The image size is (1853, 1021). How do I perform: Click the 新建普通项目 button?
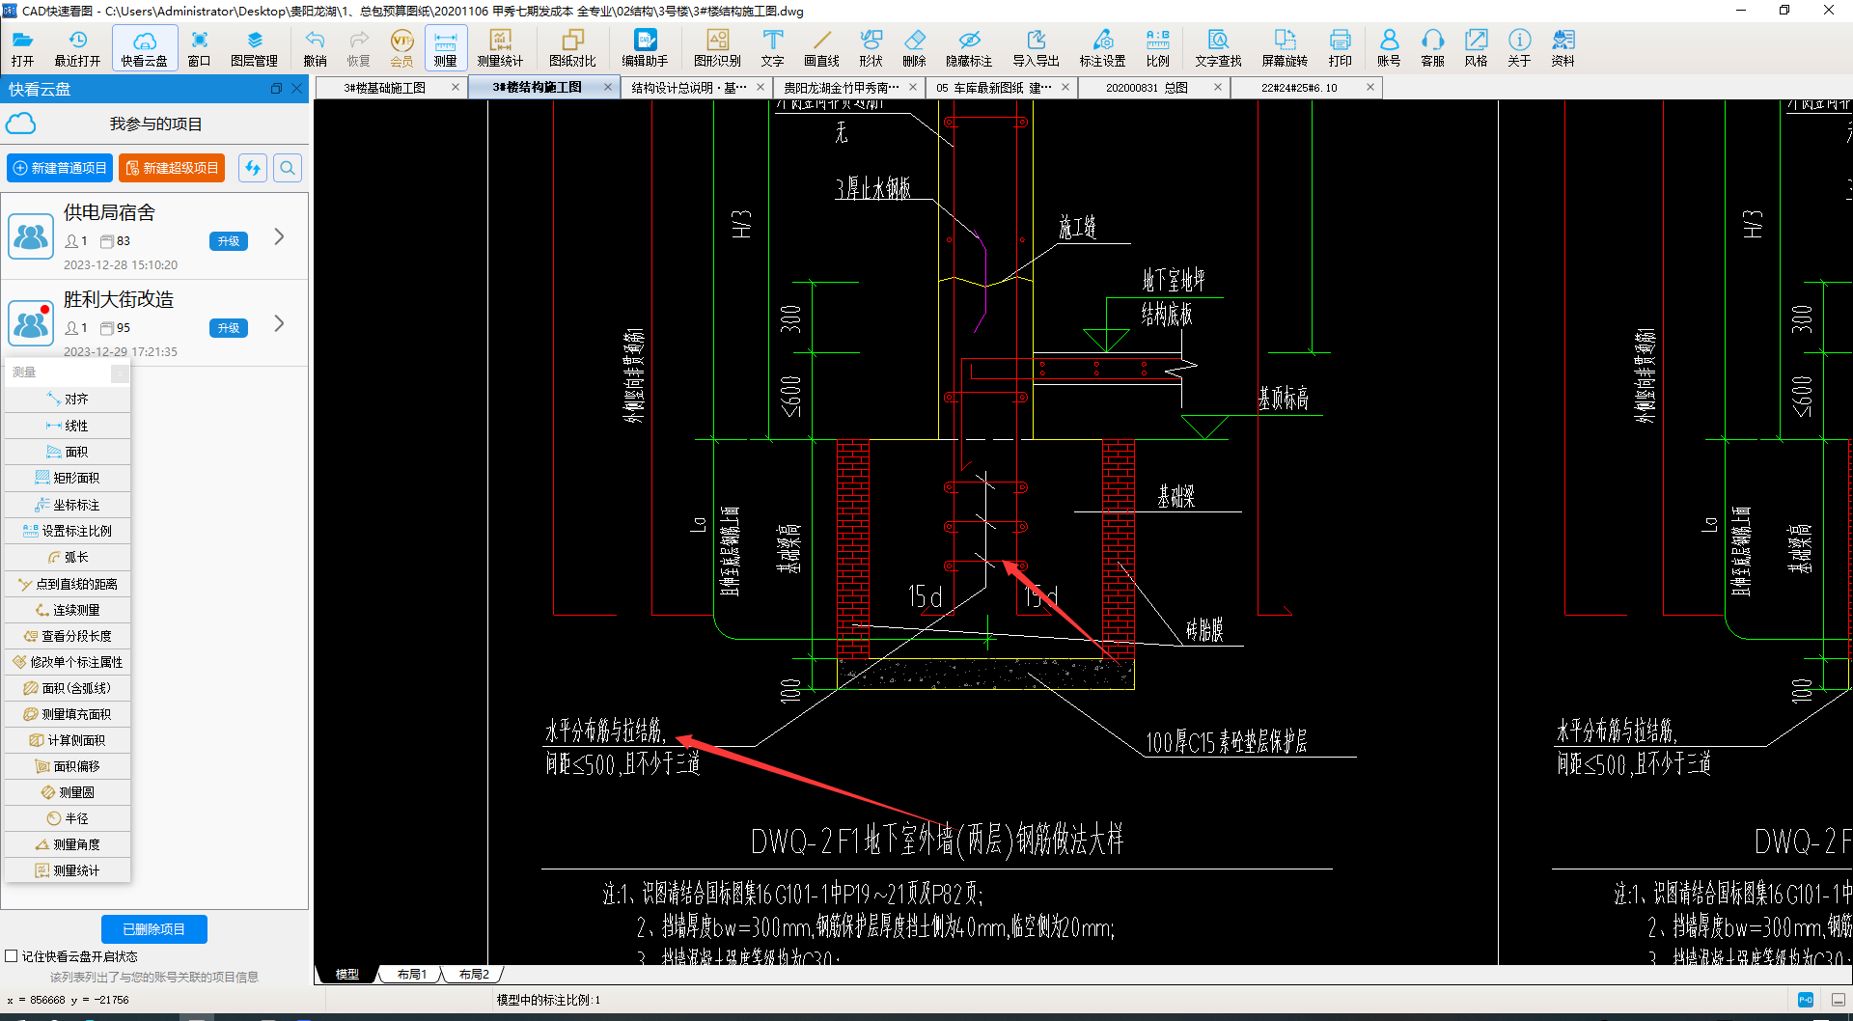click(x=60, y=168)
